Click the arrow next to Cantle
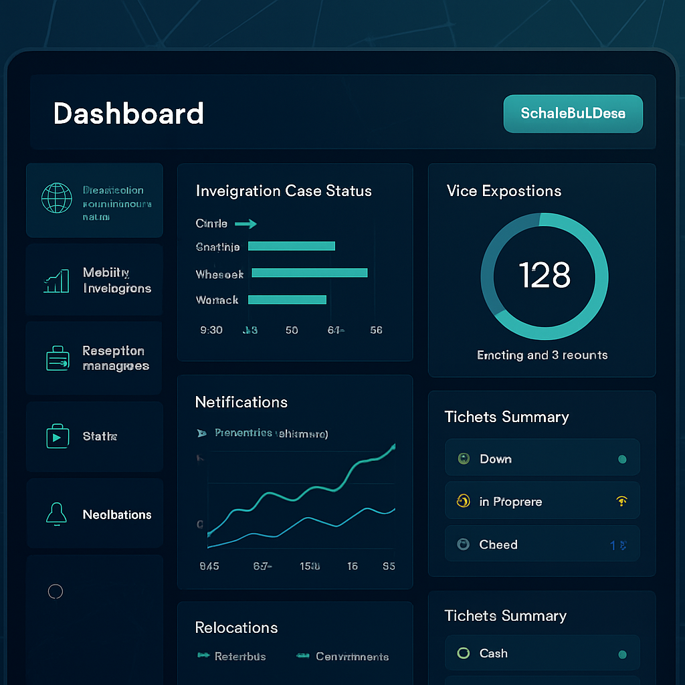 246,224
